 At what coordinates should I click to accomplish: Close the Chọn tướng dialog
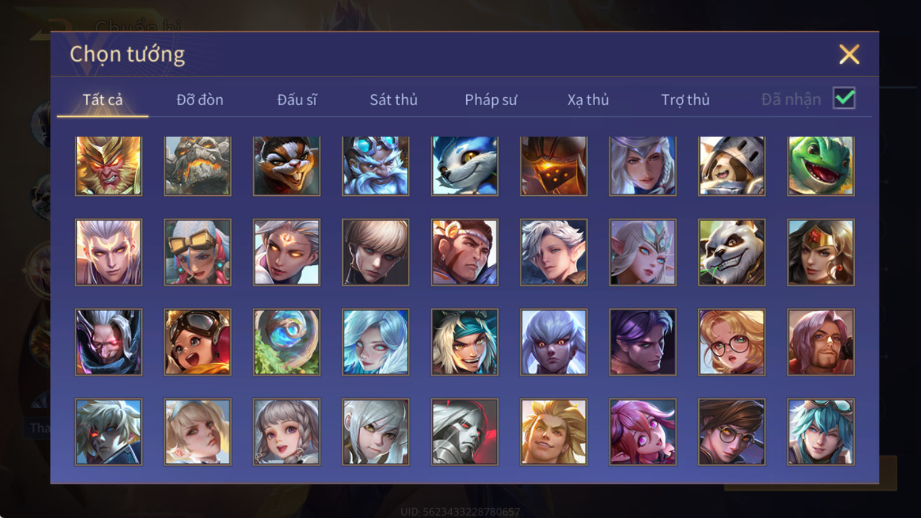point(849,55)
